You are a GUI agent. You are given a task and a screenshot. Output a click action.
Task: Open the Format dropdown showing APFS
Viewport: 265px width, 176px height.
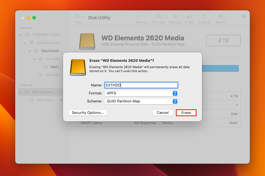point(141,93)
